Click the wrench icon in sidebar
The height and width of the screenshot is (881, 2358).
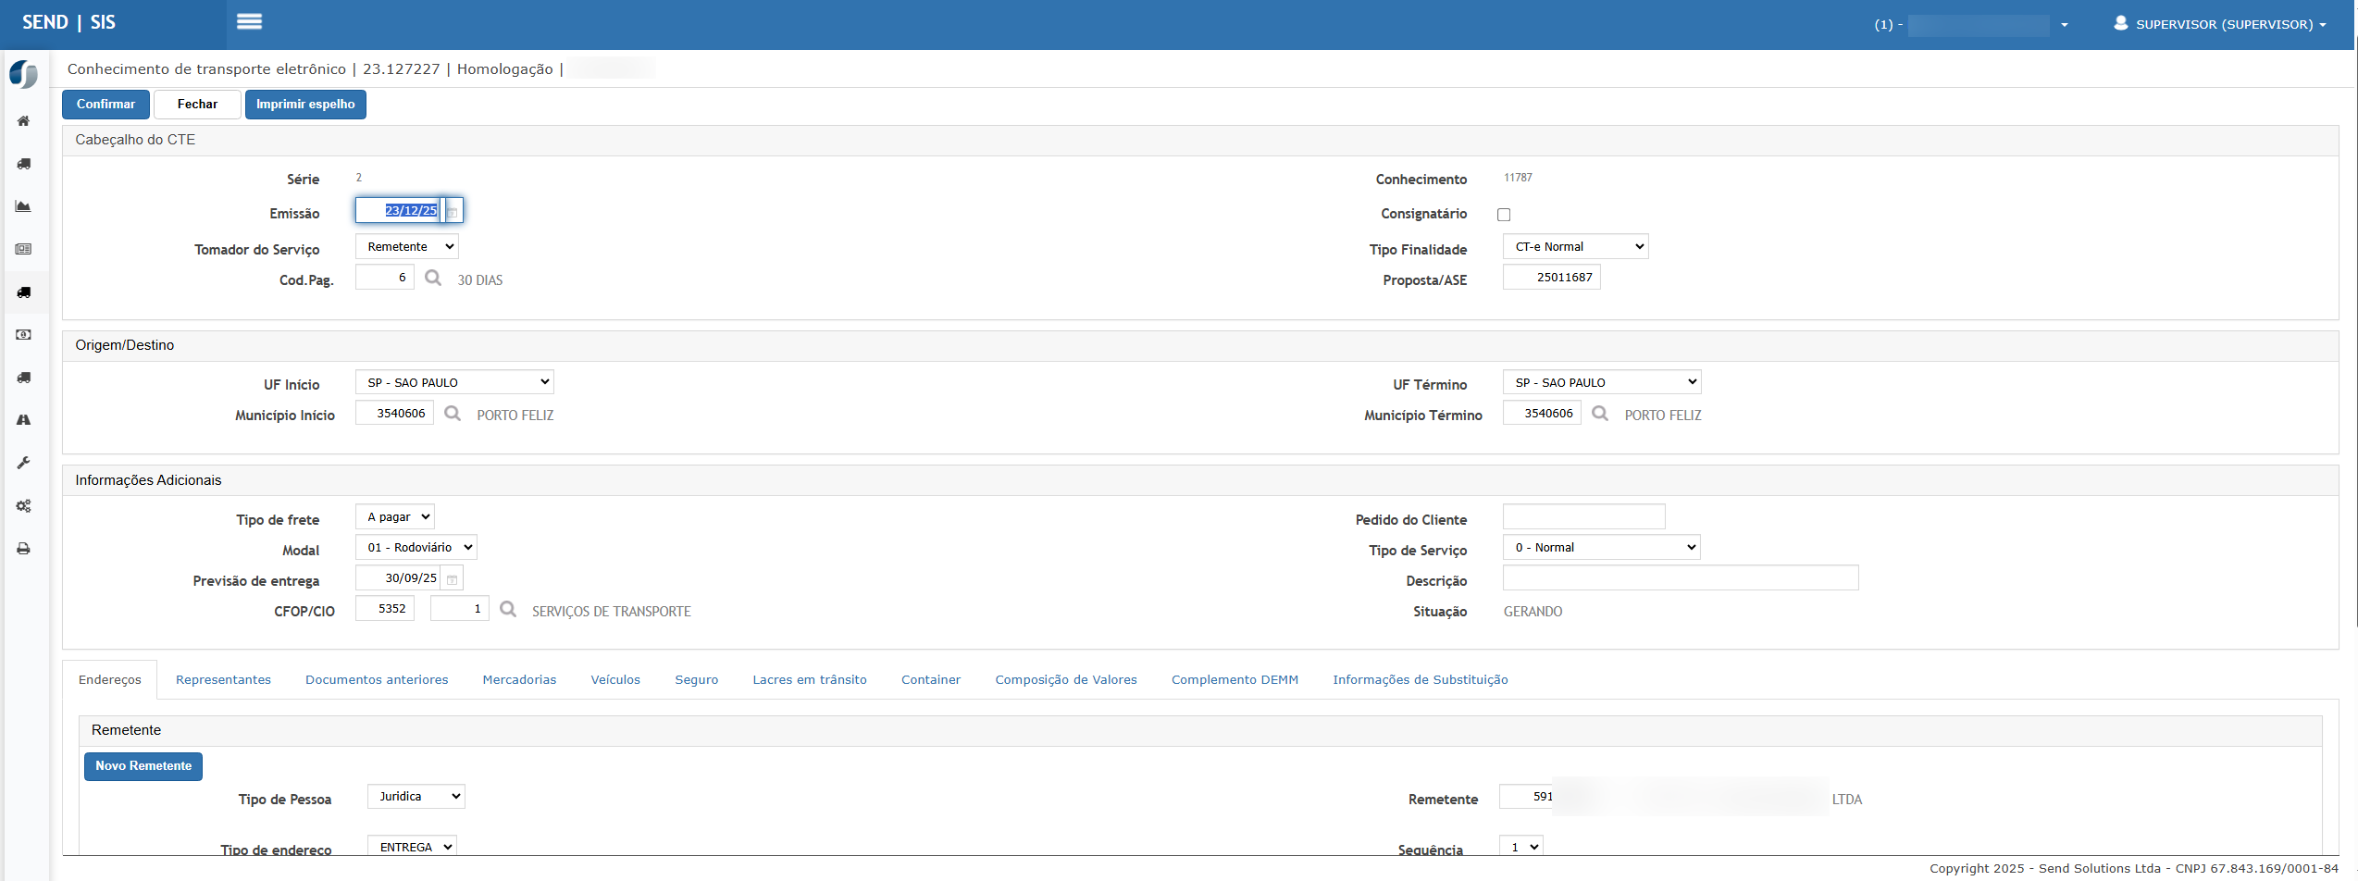point(24,463)
